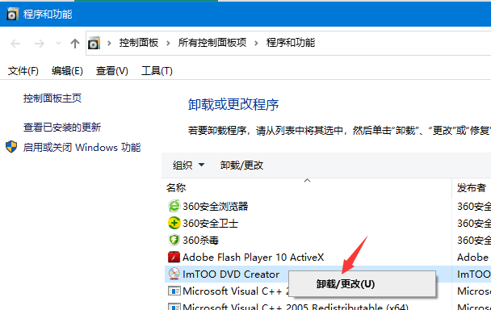The height and width of the screenshot is (310, 491).
Task: Select 程序和功能 in the address breadcrumb
Action: coord(291,43)
